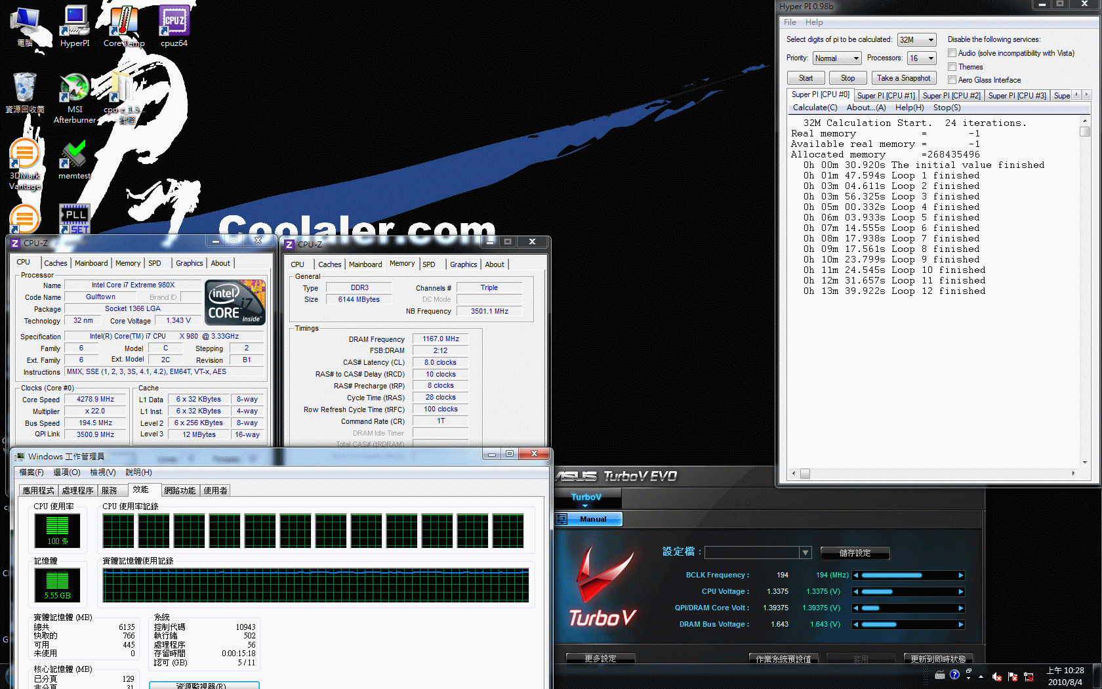Click the 資源監視器 Resource Monitor button
Image resolution: width=1102 pixels, height=689 pixels.
(204, 685)
